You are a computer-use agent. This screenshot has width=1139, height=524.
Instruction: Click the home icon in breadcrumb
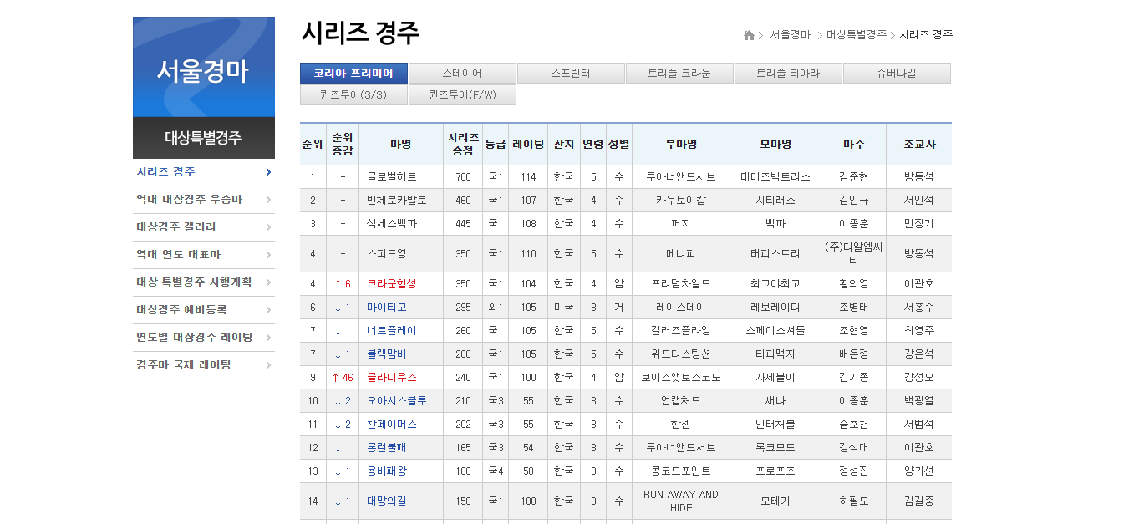[x=749, y=35]
